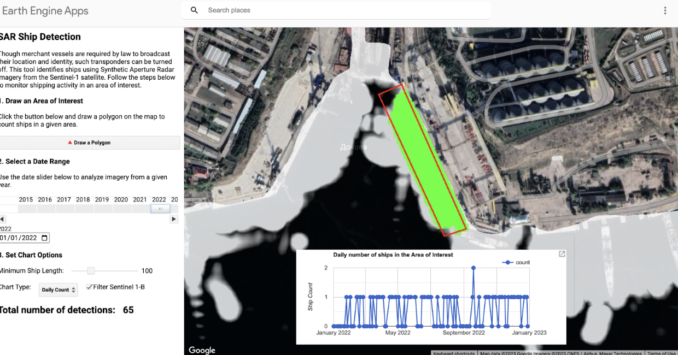The image size is (678, 355).
Task: Click the 01/01/2022 date input field
Action: click(25, 238)
